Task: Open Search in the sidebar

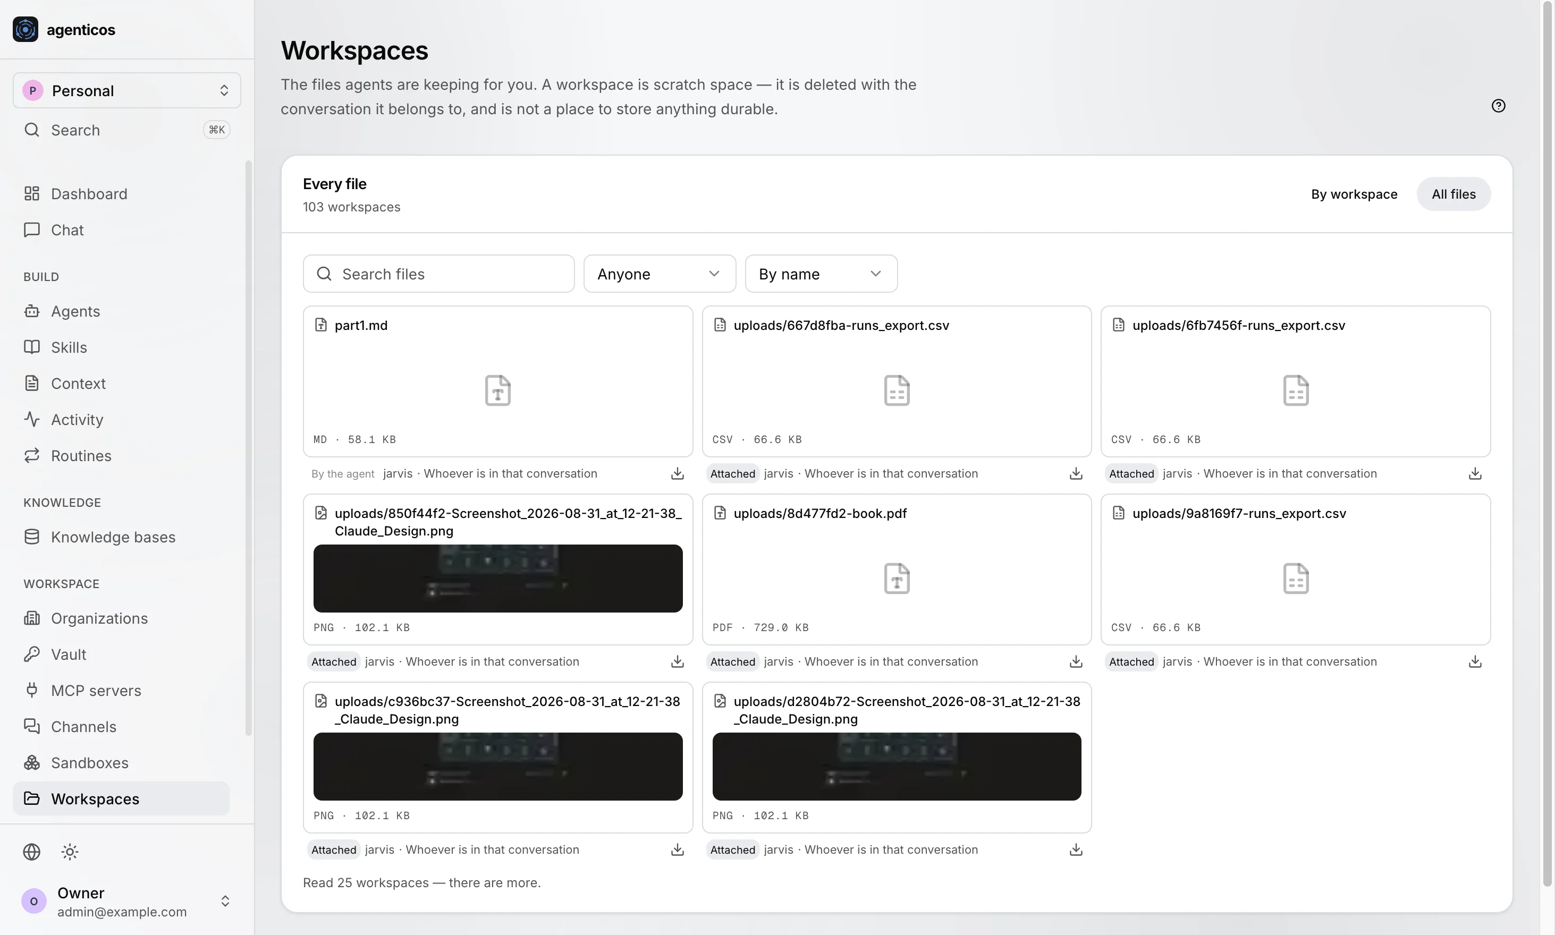Action: [x=126, y=130]
